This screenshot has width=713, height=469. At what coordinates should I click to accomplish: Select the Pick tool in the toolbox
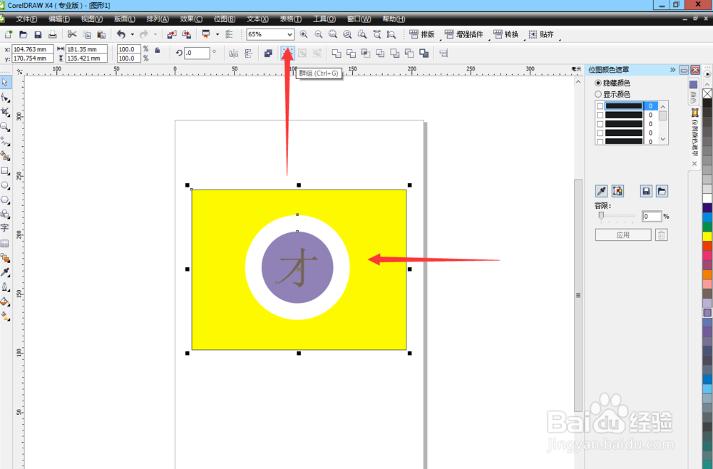coord(5,82)
